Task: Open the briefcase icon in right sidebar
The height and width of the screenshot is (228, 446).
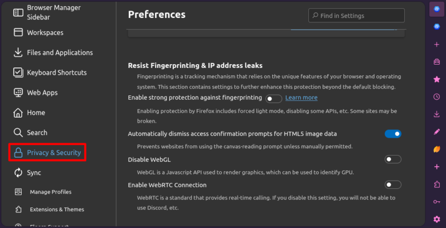Action: tap(437, 62)
